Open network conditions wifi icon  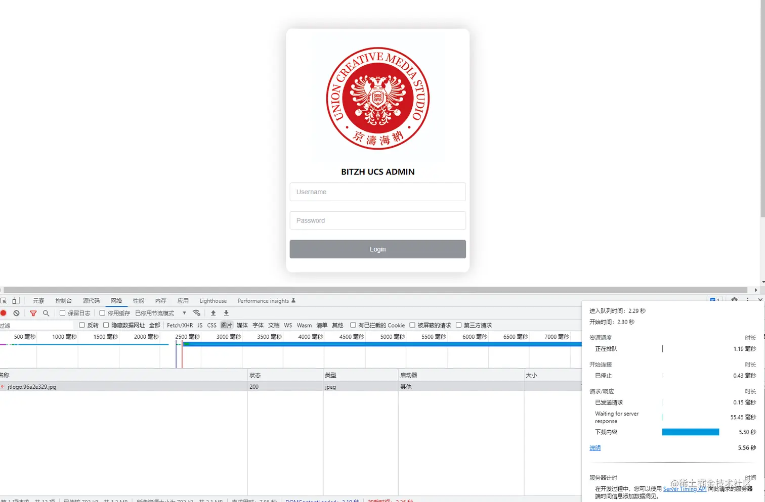tap(197, 313)
